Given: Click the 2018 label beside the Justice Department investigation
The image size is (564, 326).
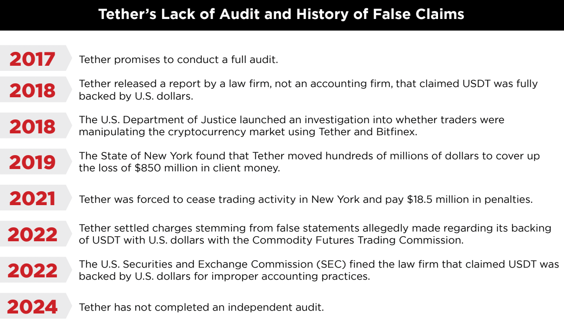Looking at the screenshot, I should coord(32,126).
